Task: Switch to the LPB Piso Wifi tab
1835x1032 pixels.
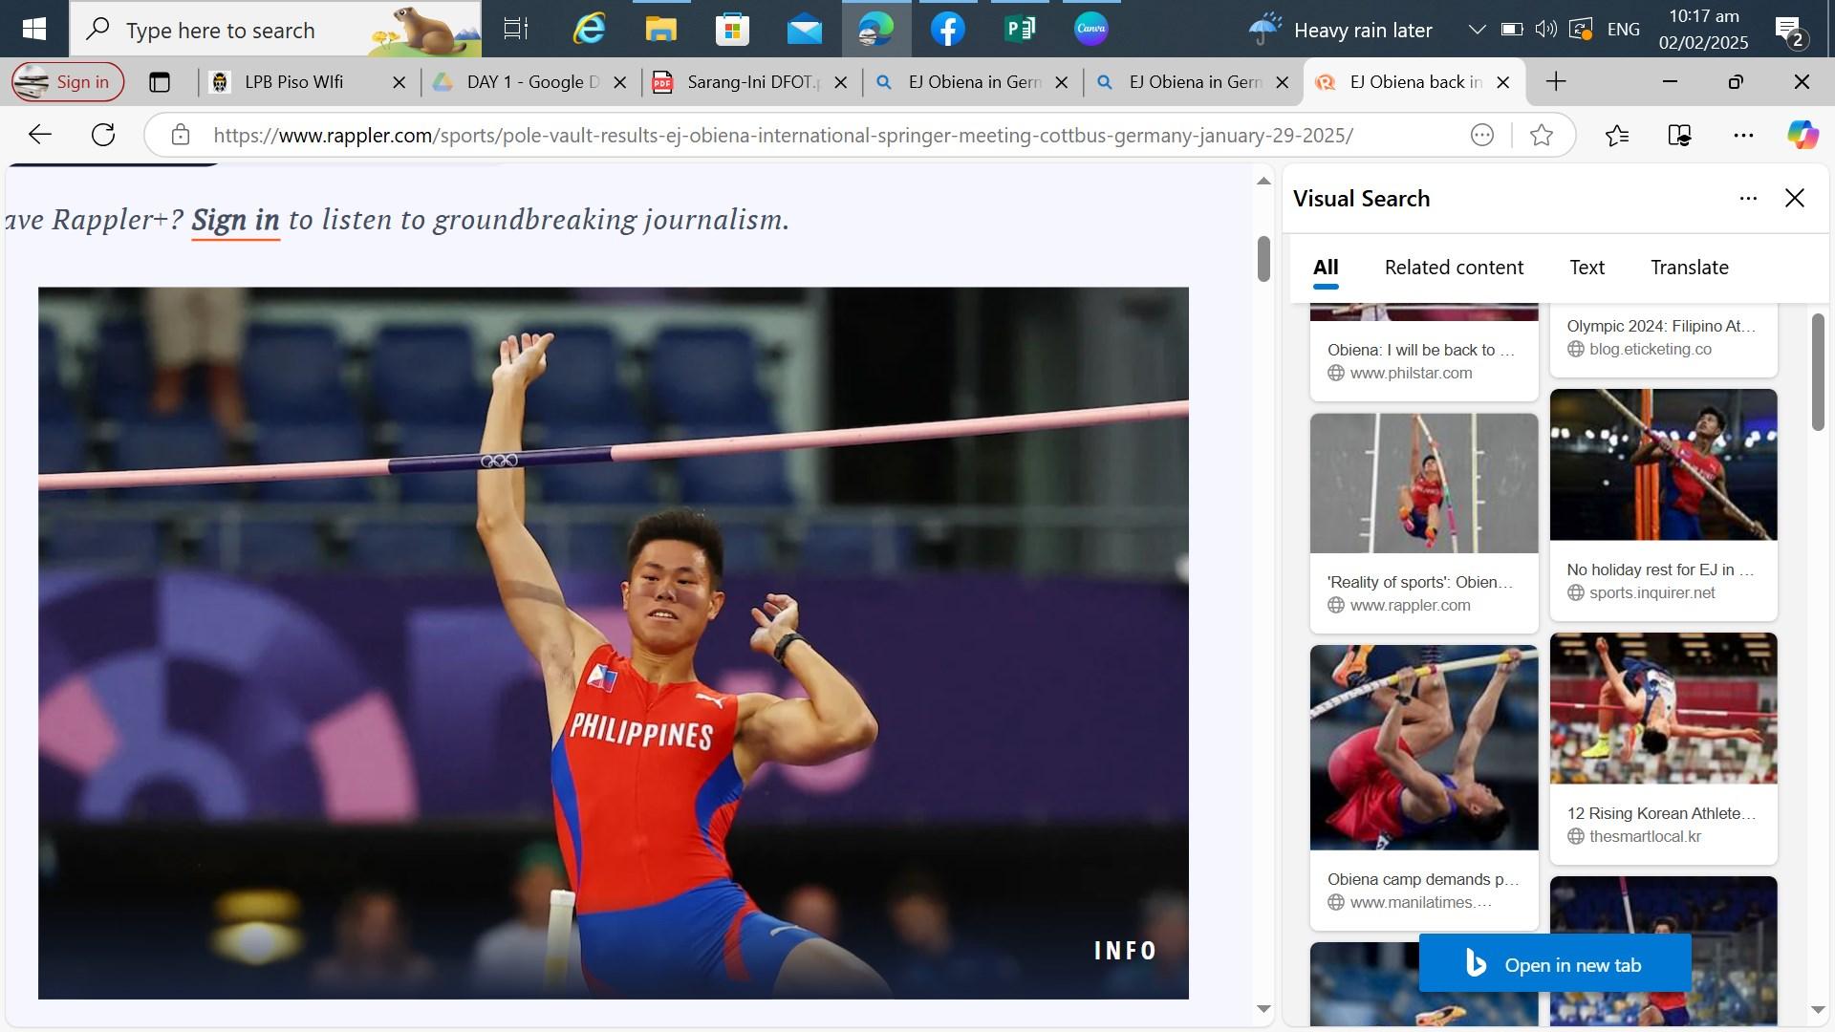Action: click(x=292, y=82)
